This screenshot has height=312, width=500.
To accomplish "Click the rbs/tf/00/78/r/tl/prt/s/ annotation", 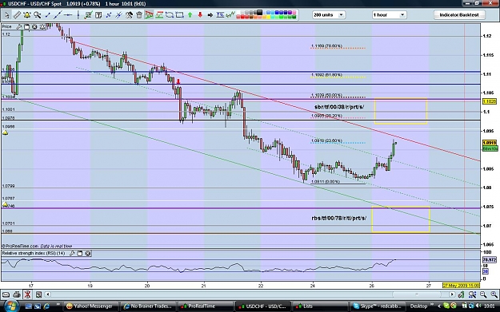I will tap(338, 218).
